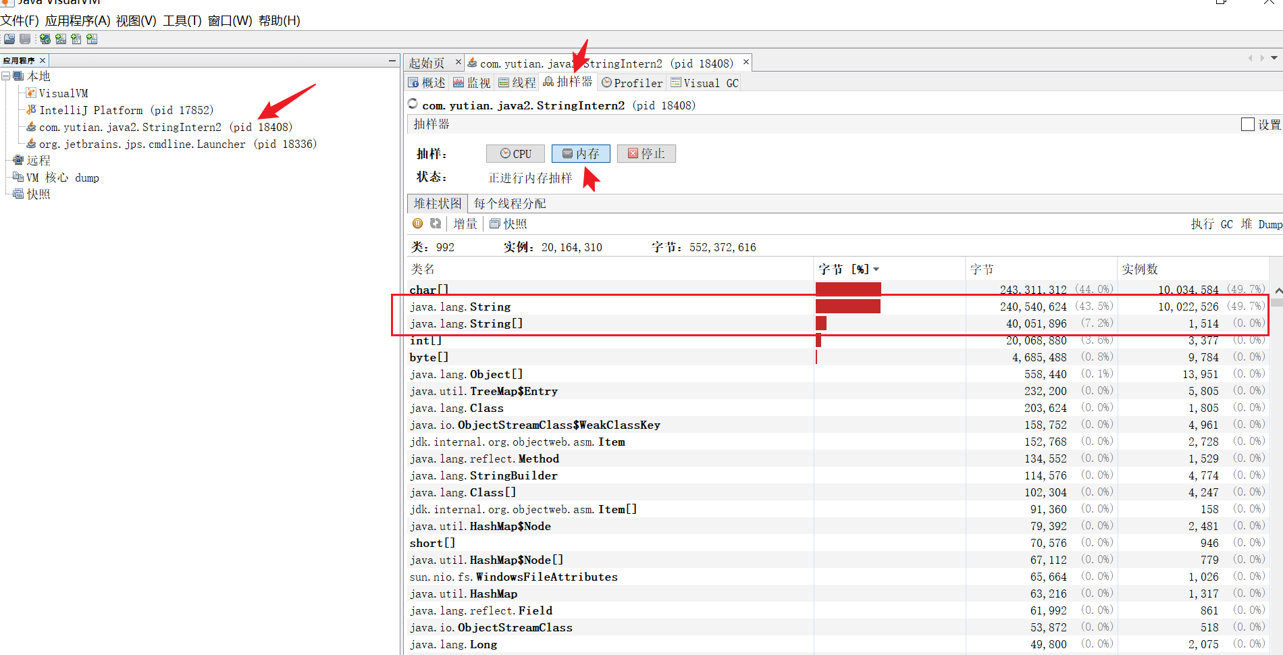Click the Add Application Snapshot toolbar icon
The width and height of the screenshot is (1283, 655).
[x=92, y=39]
